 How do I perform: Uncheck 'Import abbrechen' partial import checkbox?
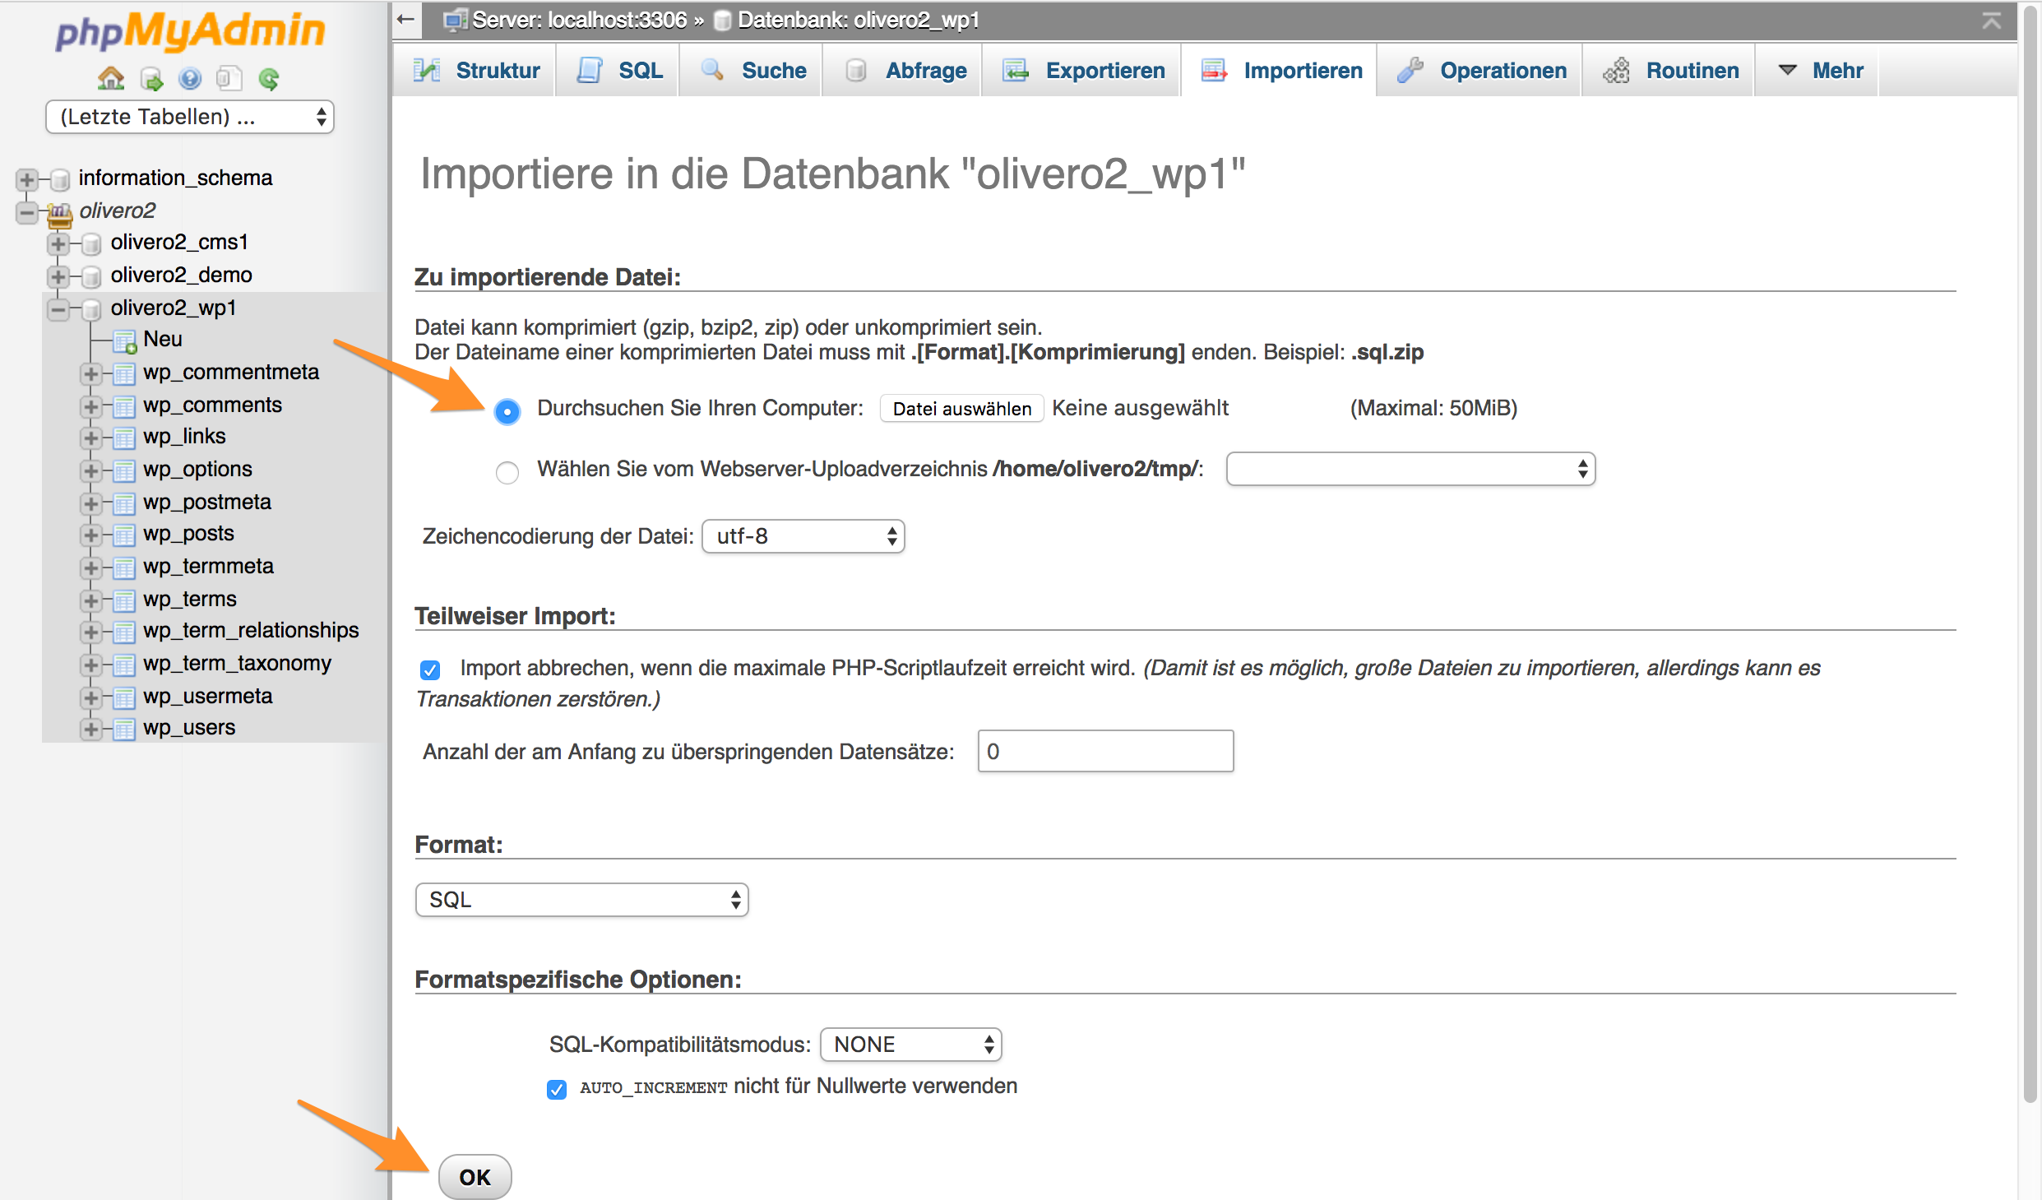(430, 669)
